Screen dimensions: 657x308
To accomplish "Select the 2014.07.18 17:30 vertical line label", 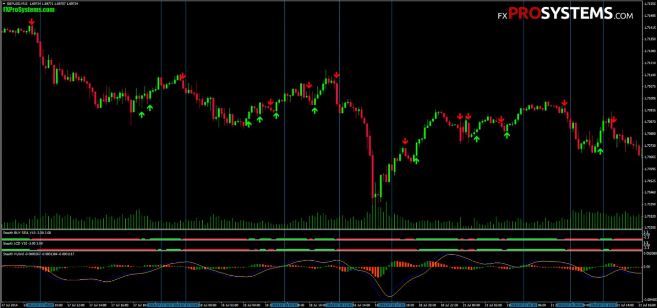I will click(x=392, y=305).
